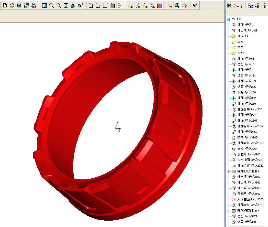Click the pink surface selection icon
The width and height of the screenshot is (268, 227).
[x=184, y=6]
